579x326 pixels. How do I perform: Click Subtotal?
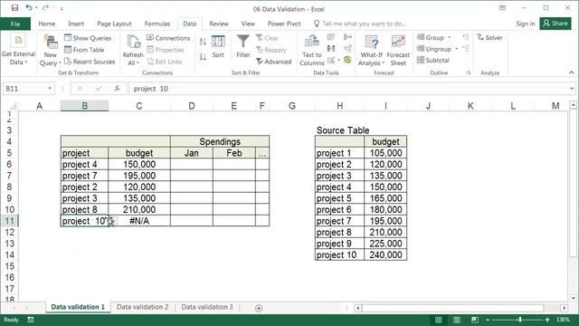(432, 60)
